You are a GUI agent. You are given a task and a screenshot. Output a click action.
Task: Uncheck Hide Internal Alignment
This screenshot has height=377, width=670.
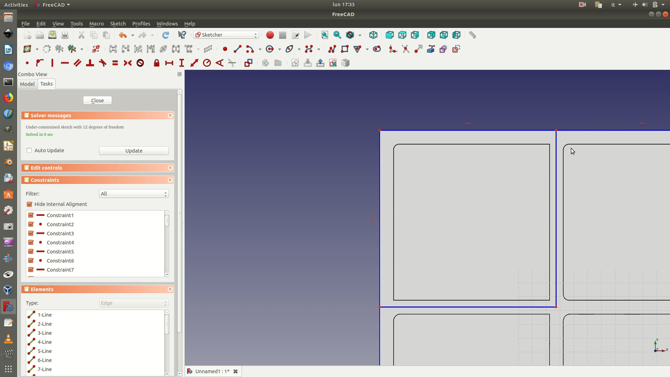pyautogui.click(x=30, y=204)
